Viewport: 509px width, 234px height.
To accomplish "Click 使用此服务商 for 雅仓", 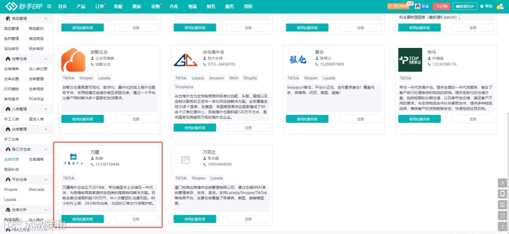I will [x=307, y=119].
